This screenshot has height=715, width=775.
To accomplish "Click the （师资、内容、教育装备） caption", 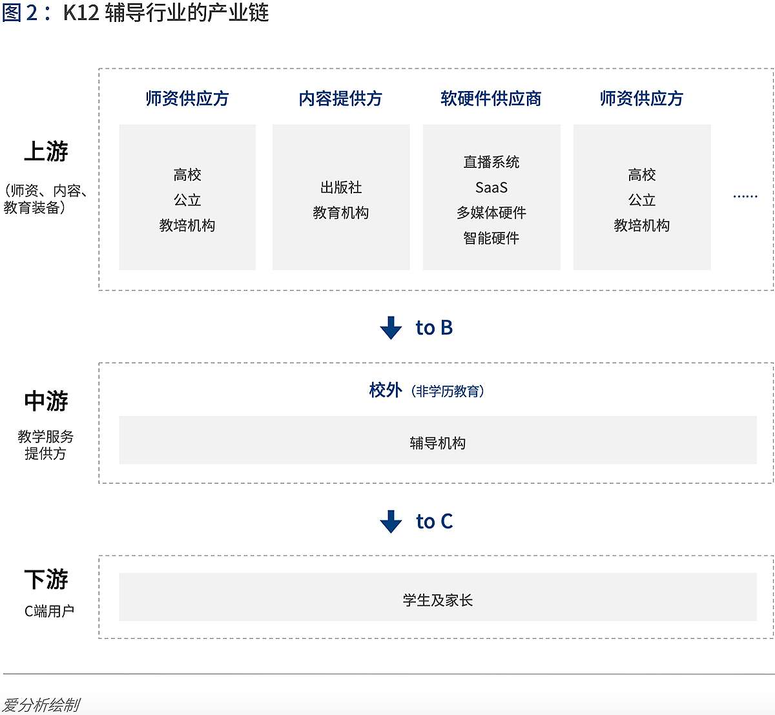I will pyautogui.click(x=46, y=199).
